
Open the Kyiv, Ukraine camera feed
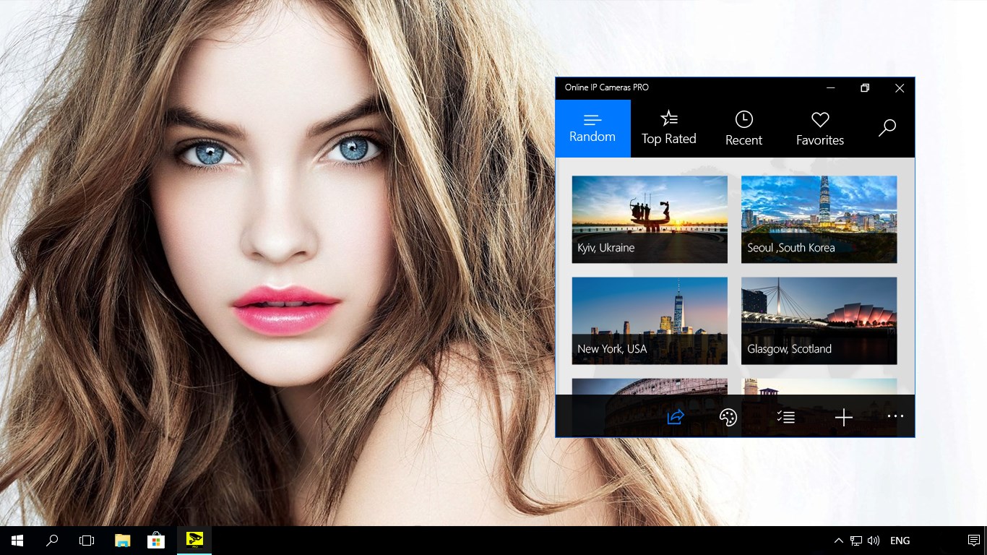click(649, 219)
